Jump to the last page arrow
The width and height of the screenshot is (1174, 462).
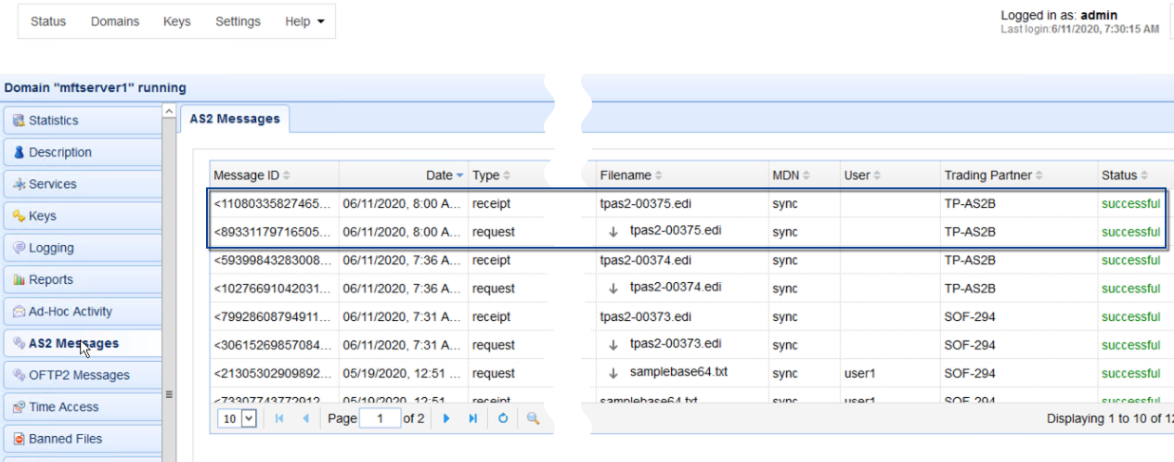473,418
